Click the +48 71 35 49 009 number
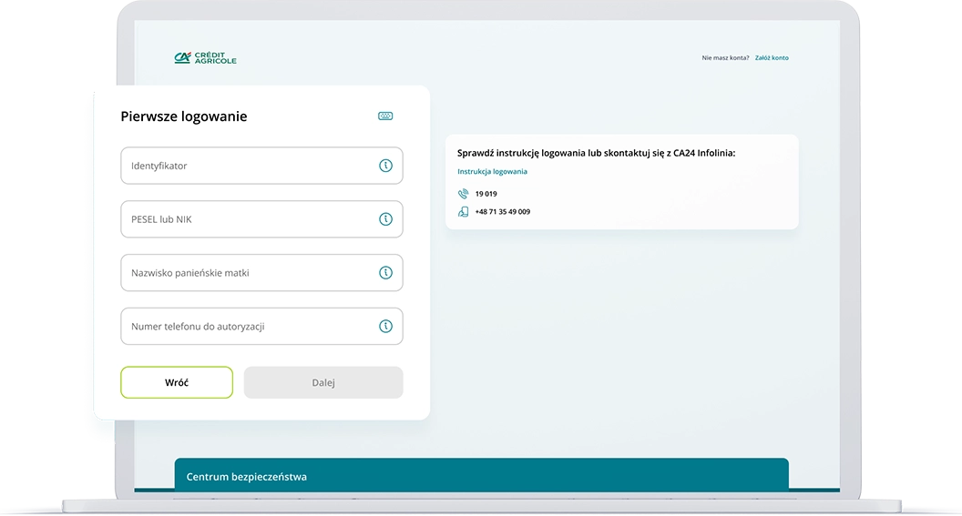 point(502,212)
